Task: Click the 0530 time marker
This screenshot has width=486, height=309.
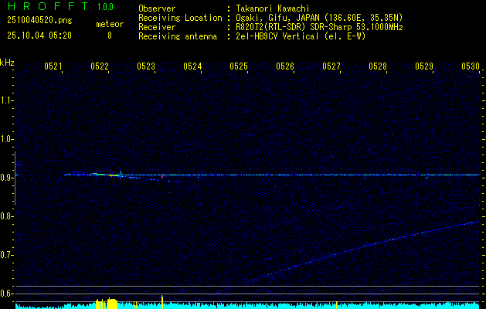Action: coord(471,66)
